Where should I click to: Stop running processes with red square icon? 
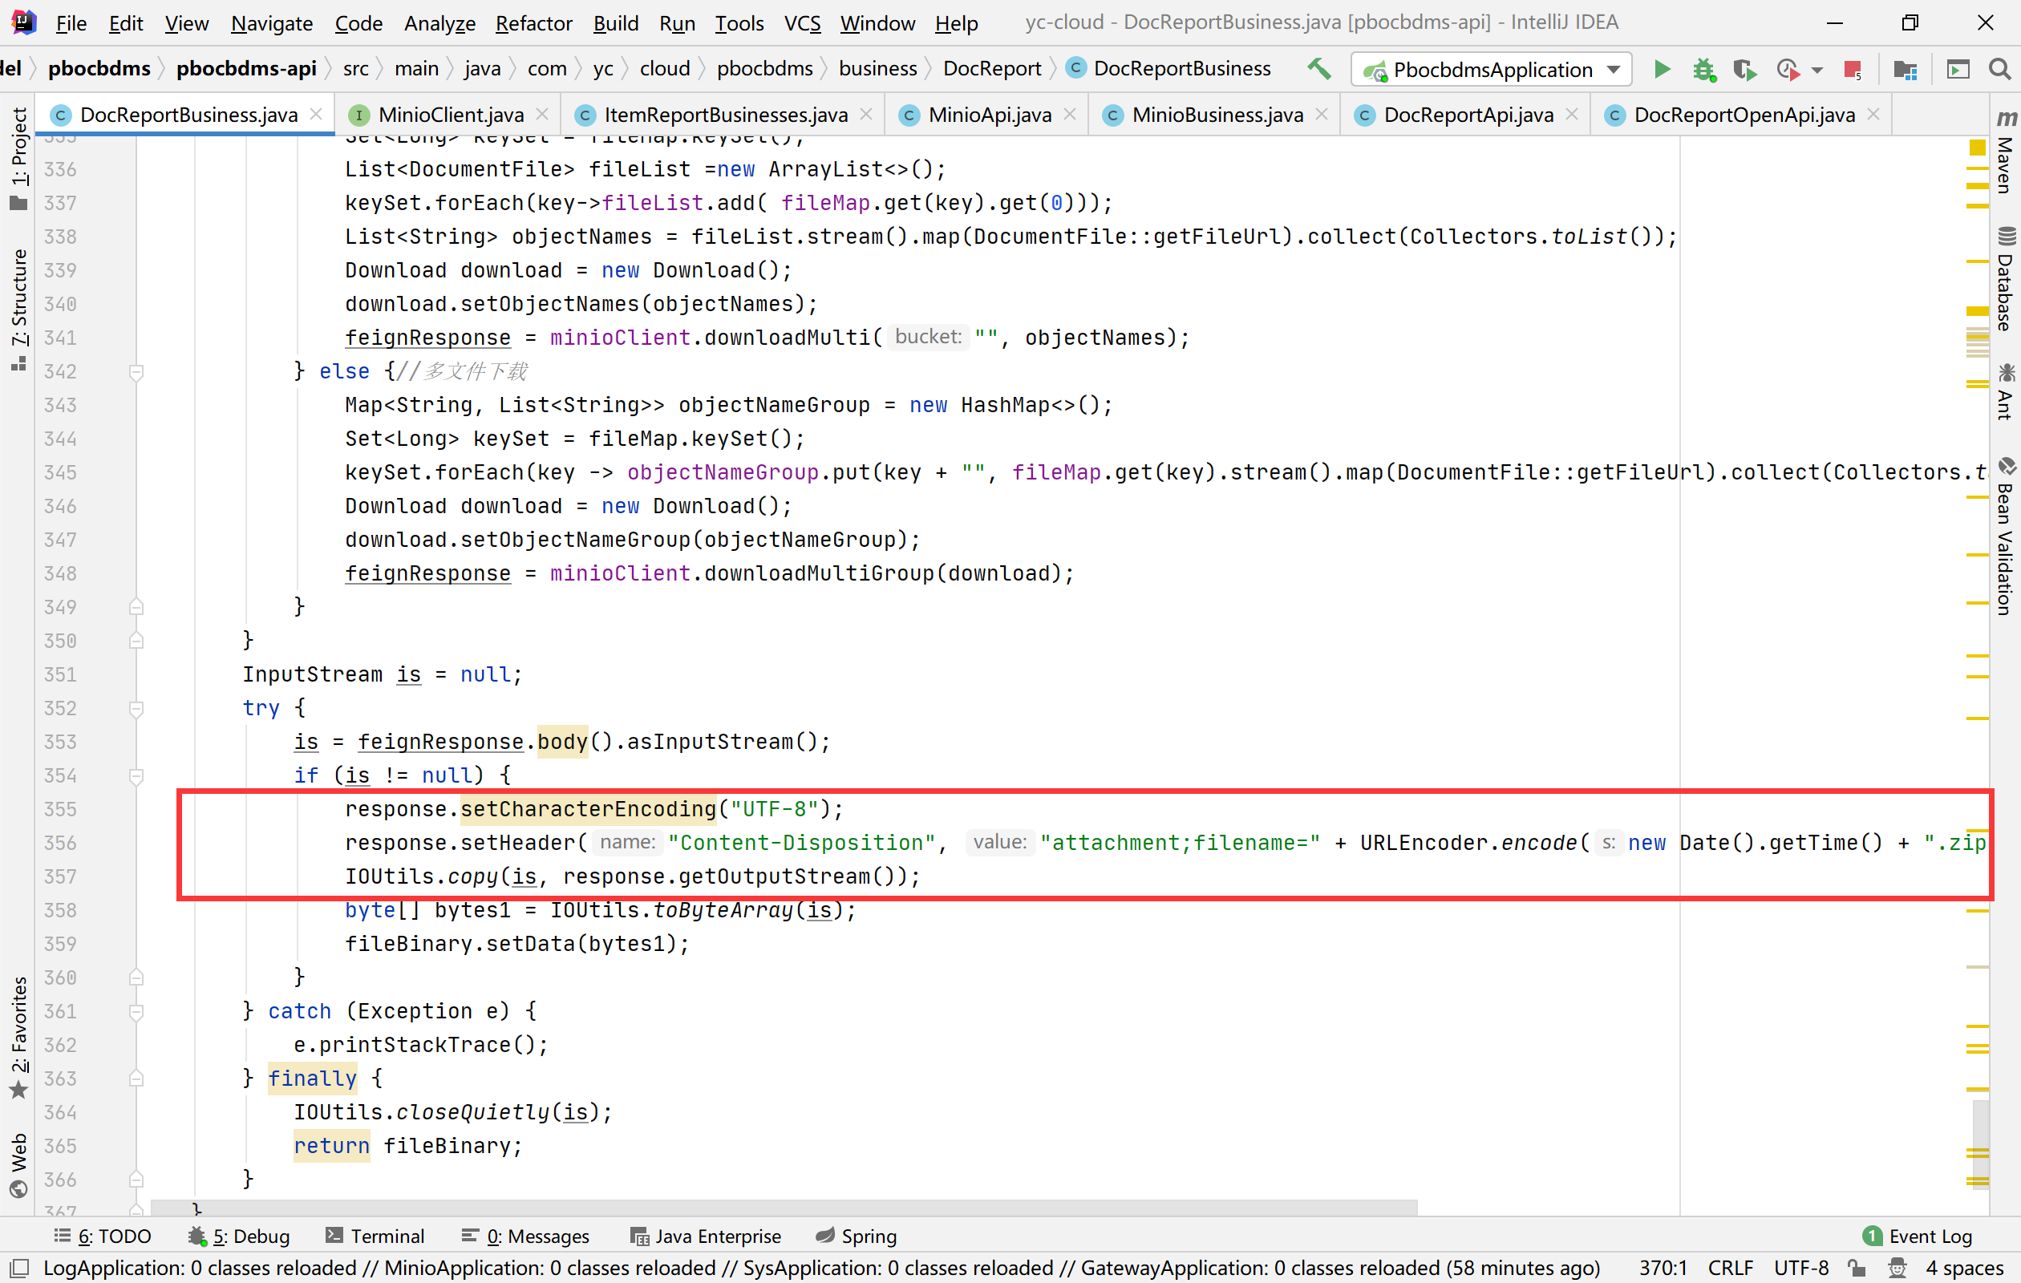coord(1853,69)
